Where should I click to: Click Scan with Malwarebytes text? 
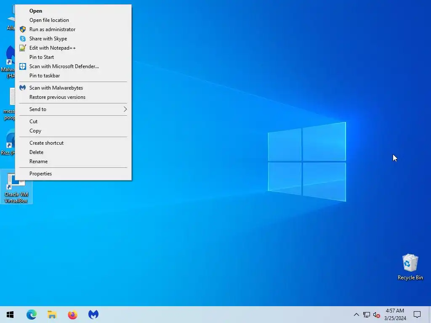[56, 88]
